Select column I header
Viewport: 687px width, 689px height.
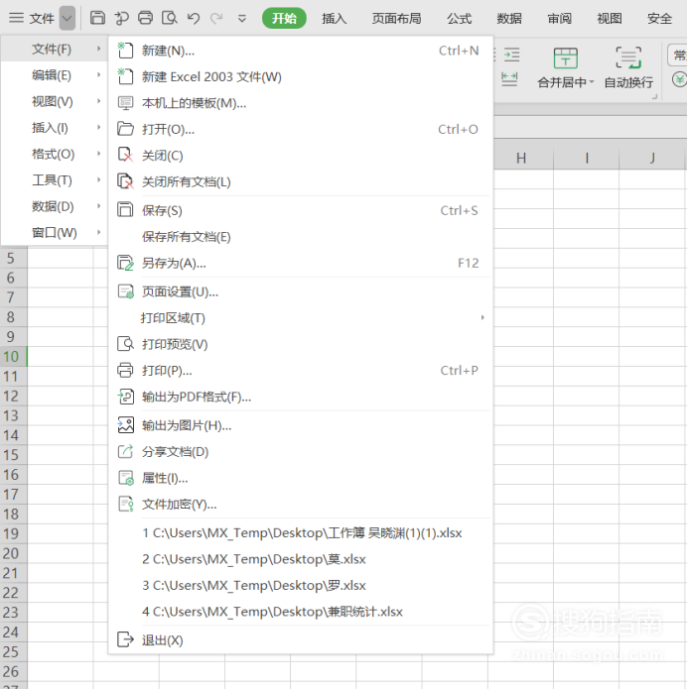587,159
